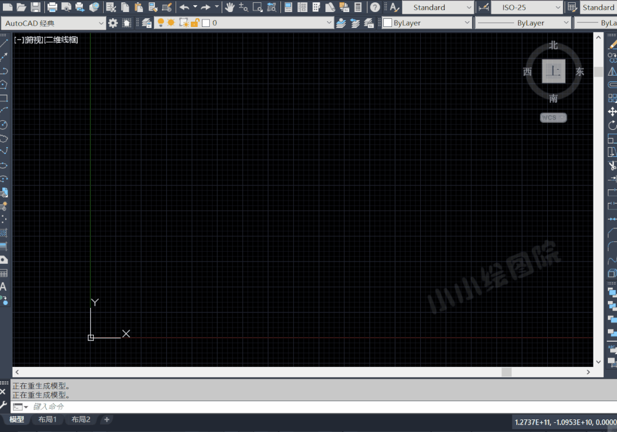The image size is (617, 432).
Task: Select the Circle draw tool
Action: (4, 125)
